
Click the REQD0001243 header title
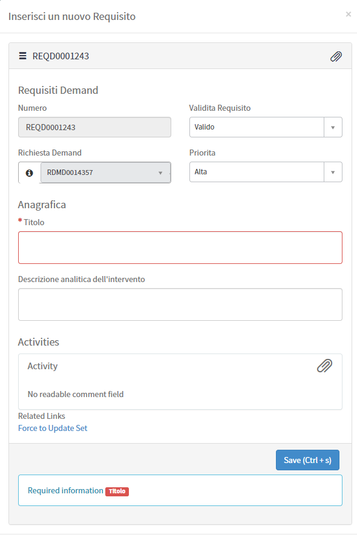61,56
